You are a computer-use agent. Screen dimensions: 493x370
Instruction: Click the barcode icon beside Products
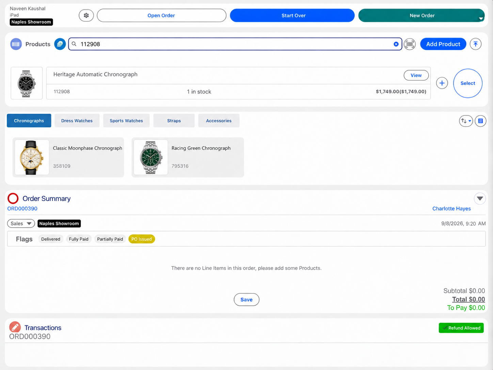(x=16, y=44)
